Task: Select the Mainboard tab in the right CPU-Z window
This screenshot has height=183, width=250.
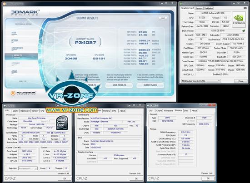Action: 168,110
